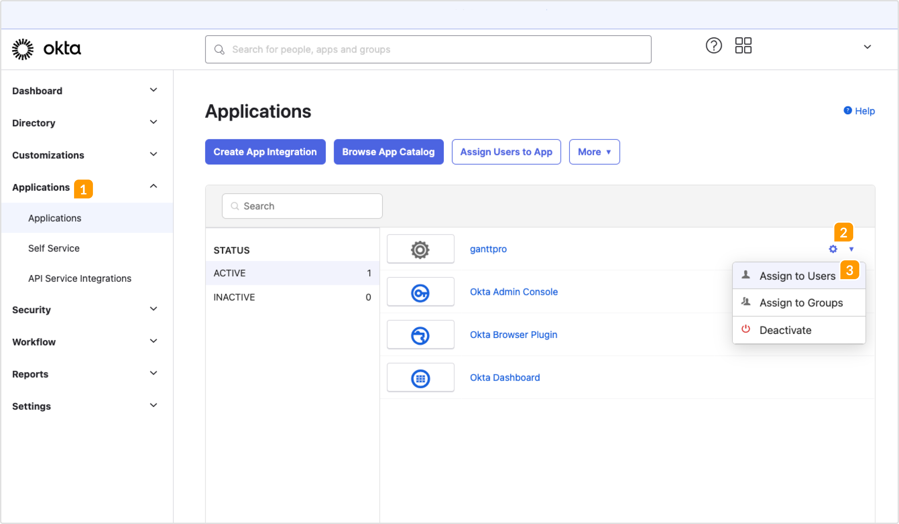Open the More dropdown

(594, 152)
